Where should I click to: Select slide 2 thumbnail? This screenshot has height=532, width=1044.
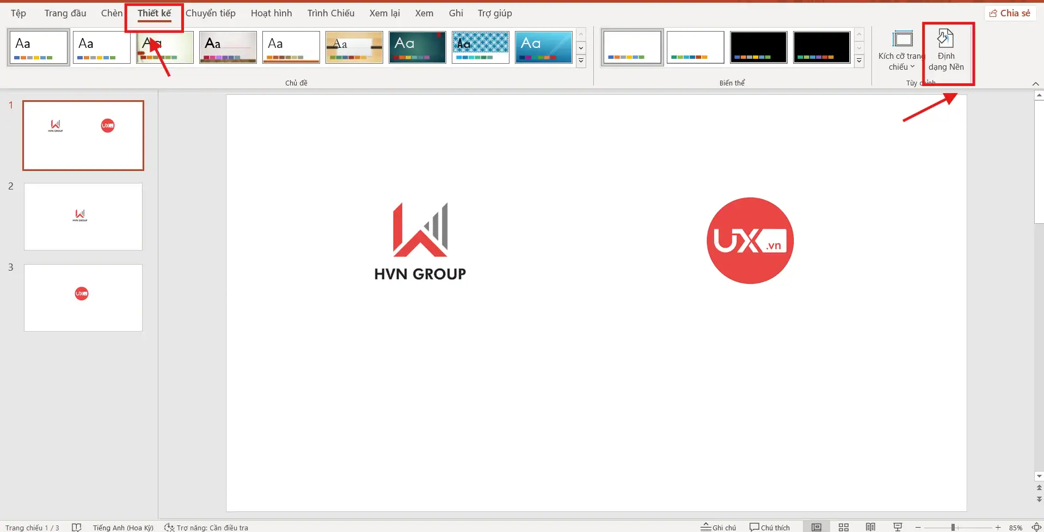pos(83,216)
